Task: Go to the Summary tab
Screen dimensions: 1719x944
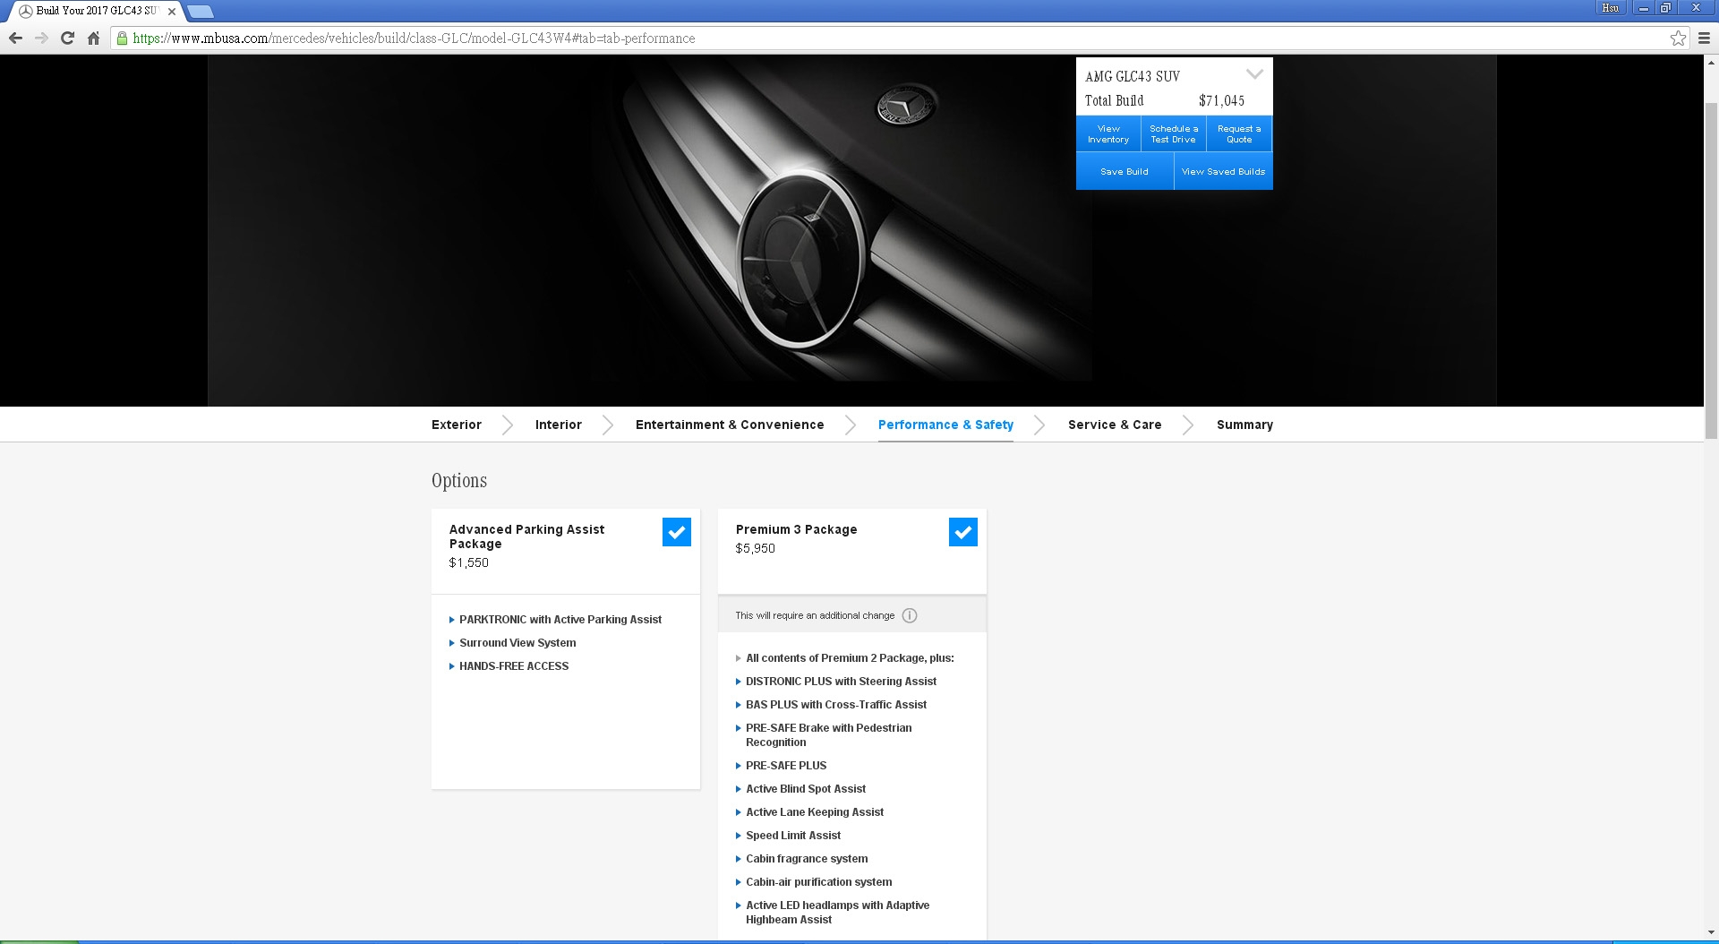Action: click(1244, 425)
